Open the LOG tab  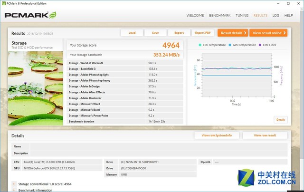click(x=275, y=15)
